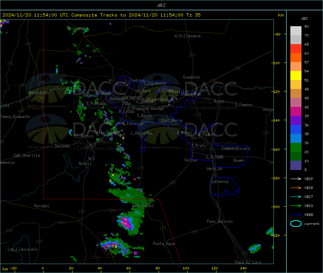Screen dimensions: 323x273
Task: Select the light gray 70 dBZ swatch
Action: 296,31
